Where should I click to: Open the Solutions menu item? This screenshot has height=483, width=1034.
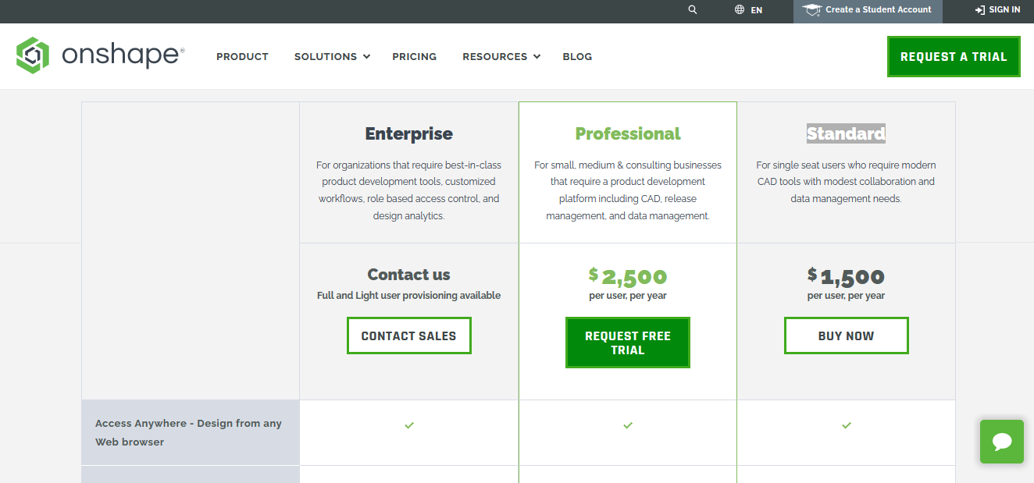tap(326, 56)
